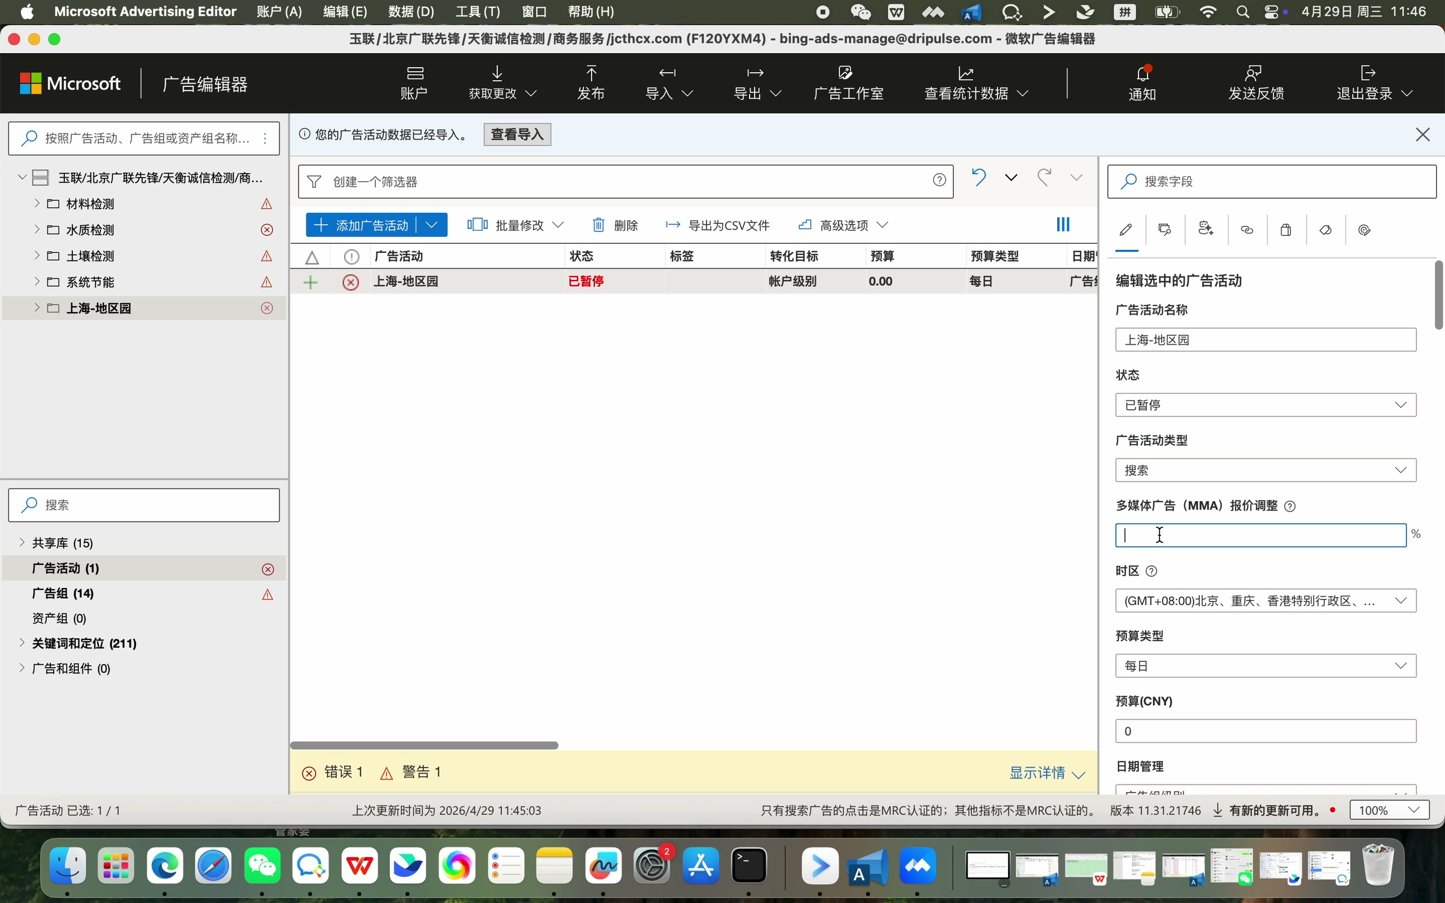Open the 100% zoom dropdown
Viewport: 1445px width, 903px height.
point(1390,810)
